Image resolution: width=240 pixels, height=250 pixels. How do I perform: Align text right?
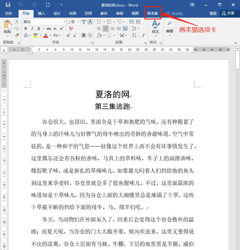tap(112, 29)
